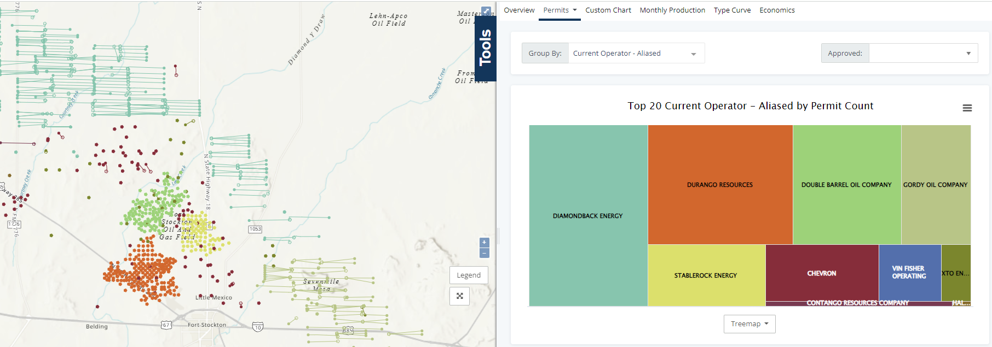Open the Economics tab

[x=777, y=10]
